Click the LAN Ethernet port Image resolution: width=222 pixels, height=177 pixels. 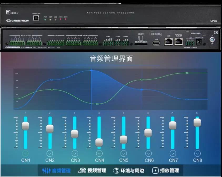pyautogui.click(x=169, y=42)
